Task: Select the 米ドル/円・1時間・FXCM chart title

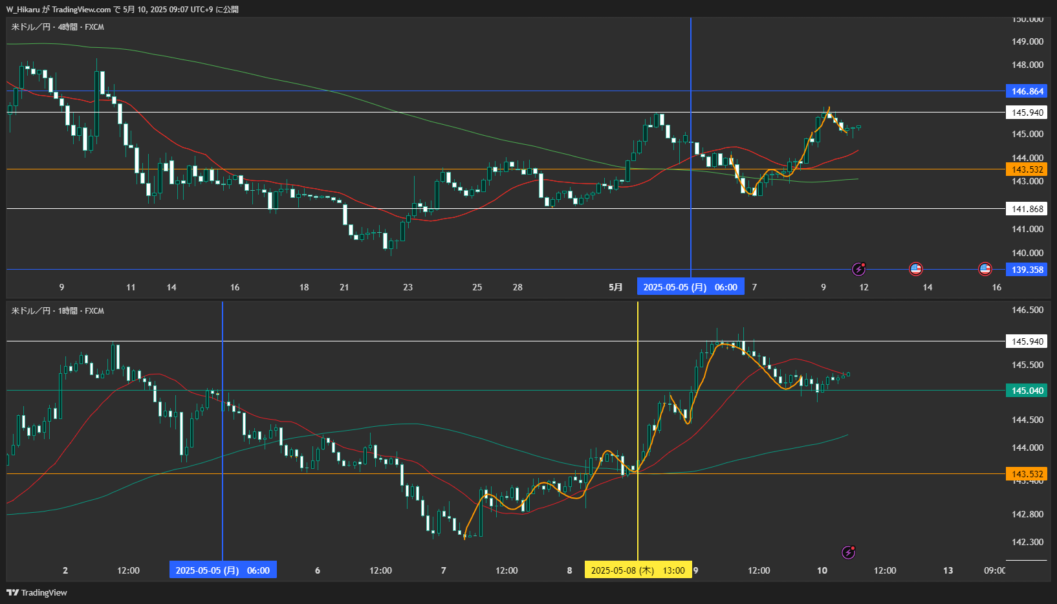Action: (x=58, y=311)
